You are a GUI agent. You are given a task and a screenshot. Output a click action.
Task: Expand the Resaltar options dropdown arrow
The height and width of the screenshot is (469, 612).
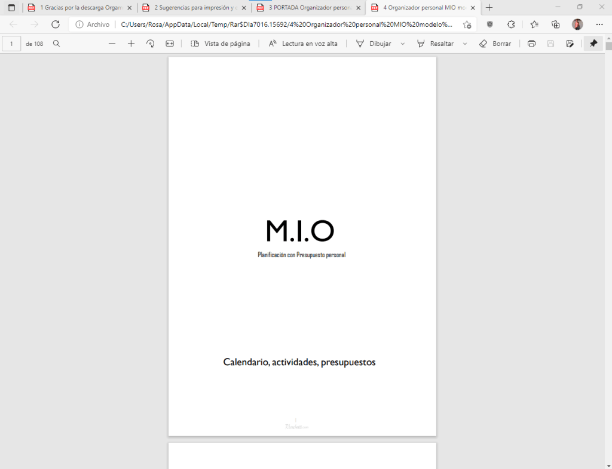coord(465,44)
